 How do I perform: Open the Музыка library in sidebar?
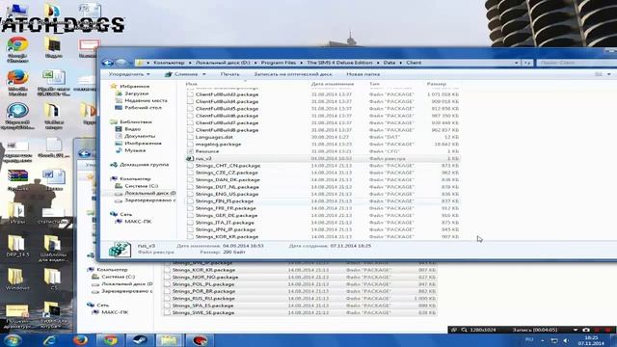135,150
